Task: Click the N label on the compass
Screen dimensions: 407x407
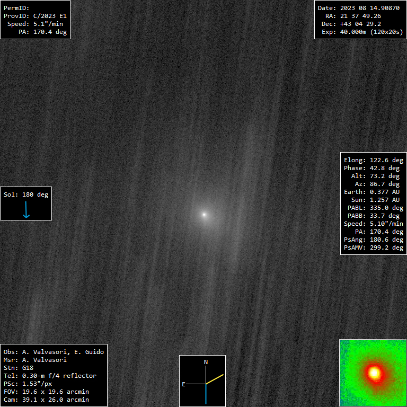Action: tap(206, 362)
